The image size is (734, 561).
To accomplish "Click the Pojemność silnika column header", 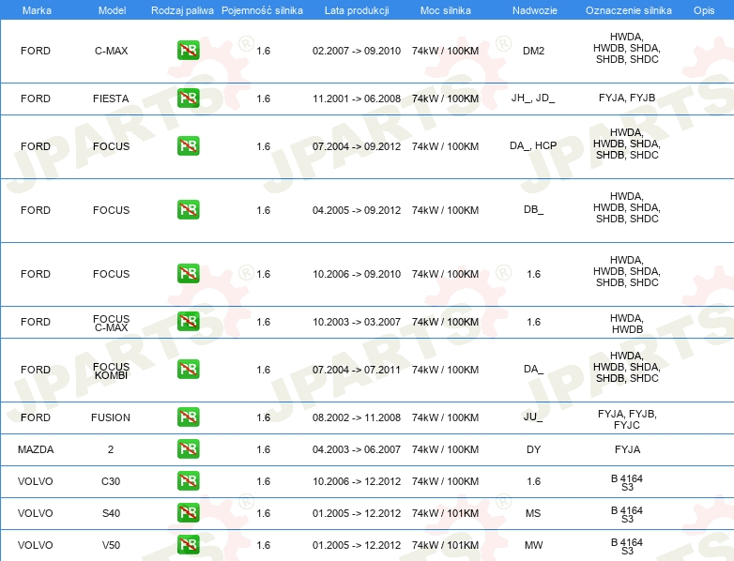I will [262, 10].
